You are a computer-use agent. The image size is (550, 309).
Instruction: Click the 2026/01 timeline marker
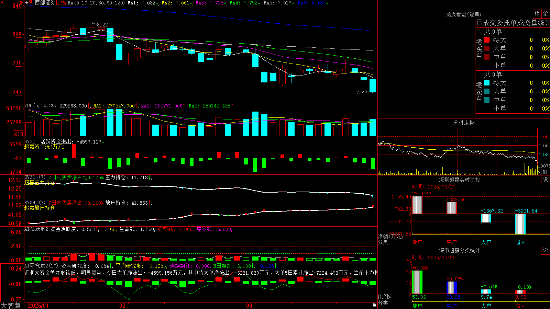[x=38, y=306]
